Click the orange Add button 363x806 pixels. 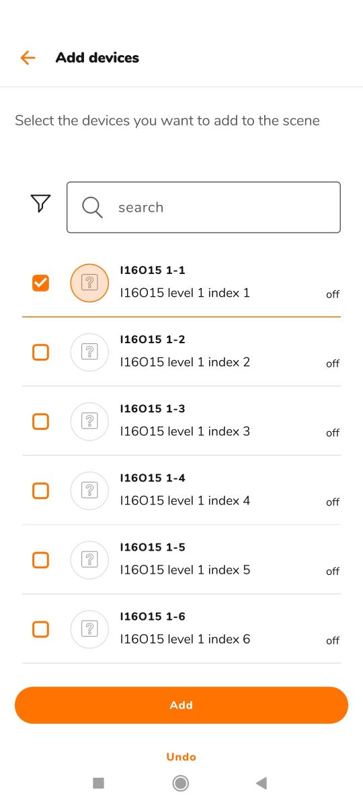182,705
